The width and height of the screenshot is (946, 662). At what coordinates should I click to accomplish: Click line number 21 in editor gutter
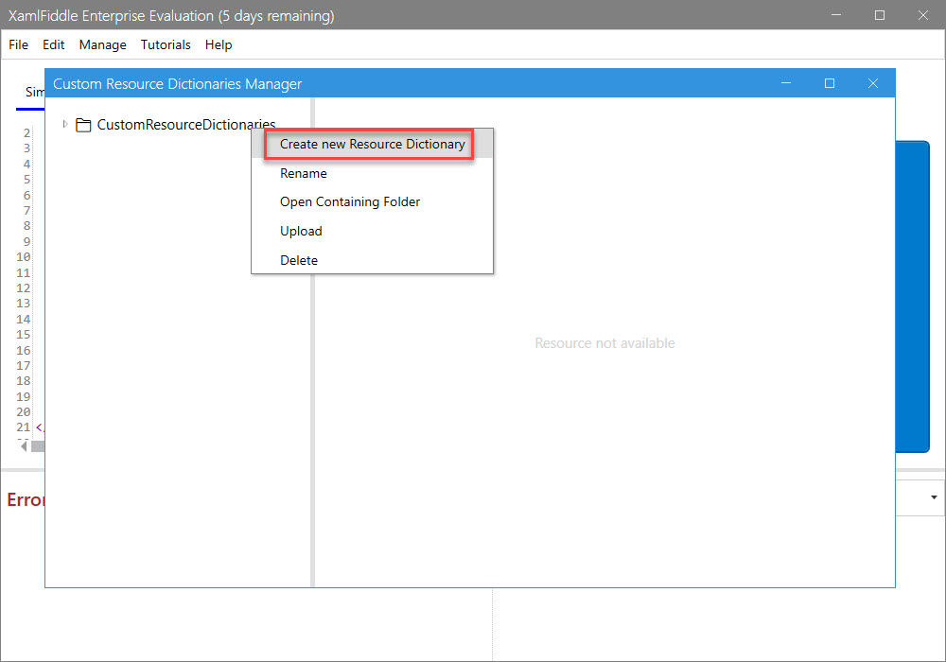[x=23, y=427]
